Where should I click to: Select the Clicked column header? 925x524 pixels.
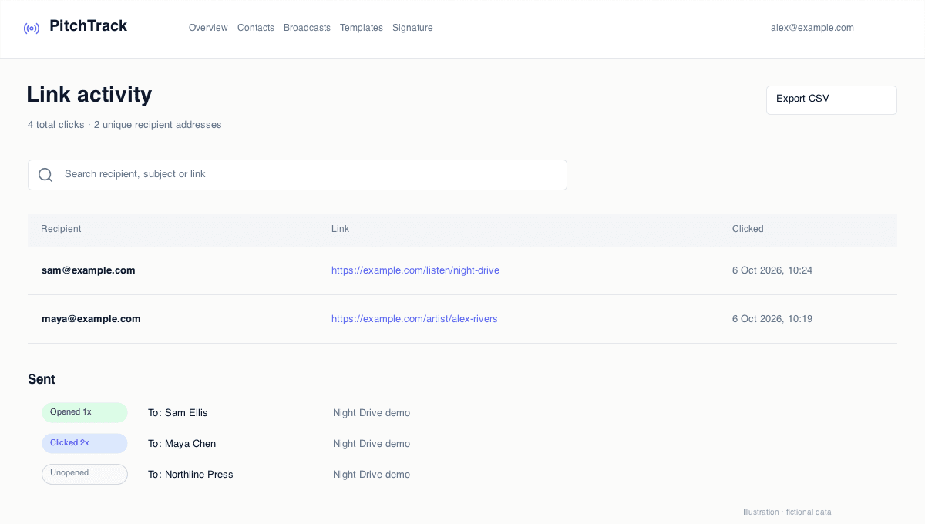point(748,229)
